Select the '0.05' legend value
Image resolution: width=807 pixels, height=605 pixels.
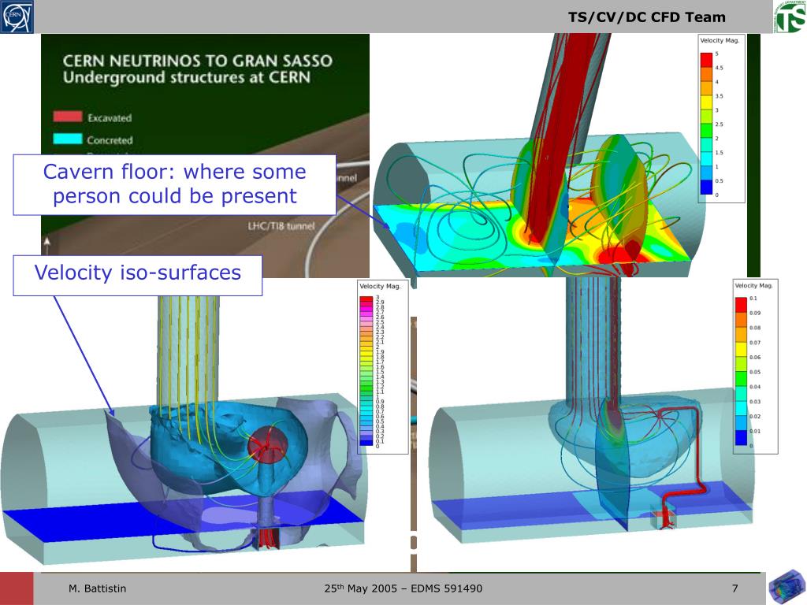click(755, 372)
